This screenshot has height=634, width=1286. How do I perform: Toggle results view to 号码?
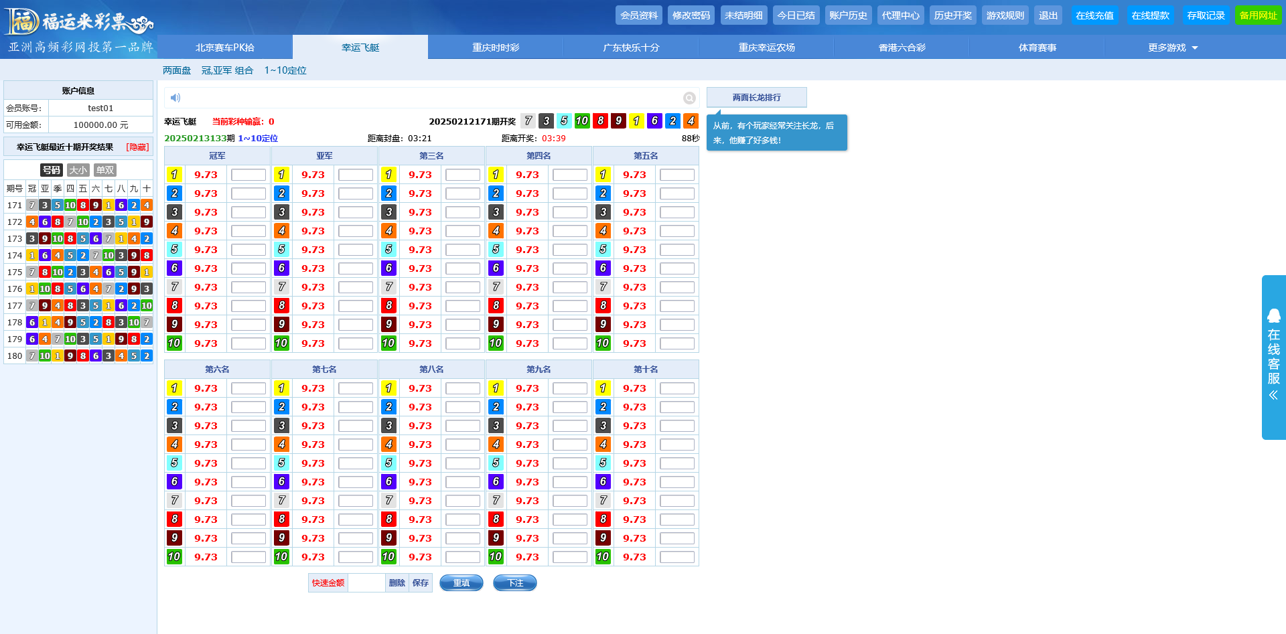click(x=52, y=170)
